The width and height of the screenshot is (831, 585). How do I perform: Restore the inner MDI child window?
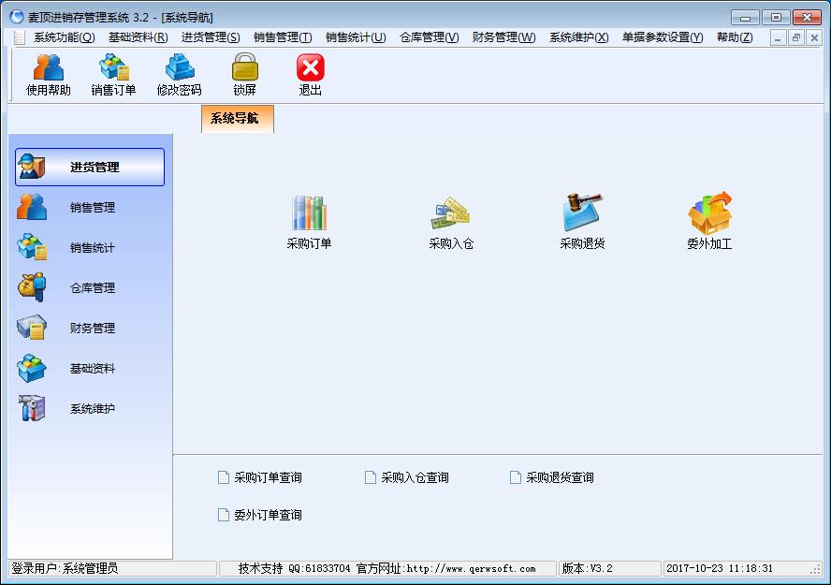pyautogui.click(x=796, y=37)
